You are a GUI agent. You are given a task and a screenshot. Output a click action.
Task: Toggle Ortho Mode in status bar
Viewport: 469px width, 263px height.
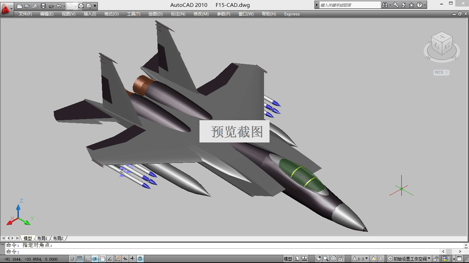(x=87, y=259)
